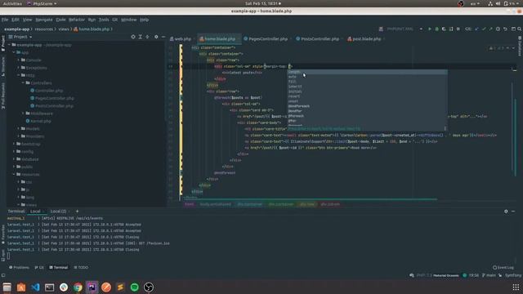Collapse the app folder in tree
The width and height of the screenshot is (523, 294).
pos(14,52)
